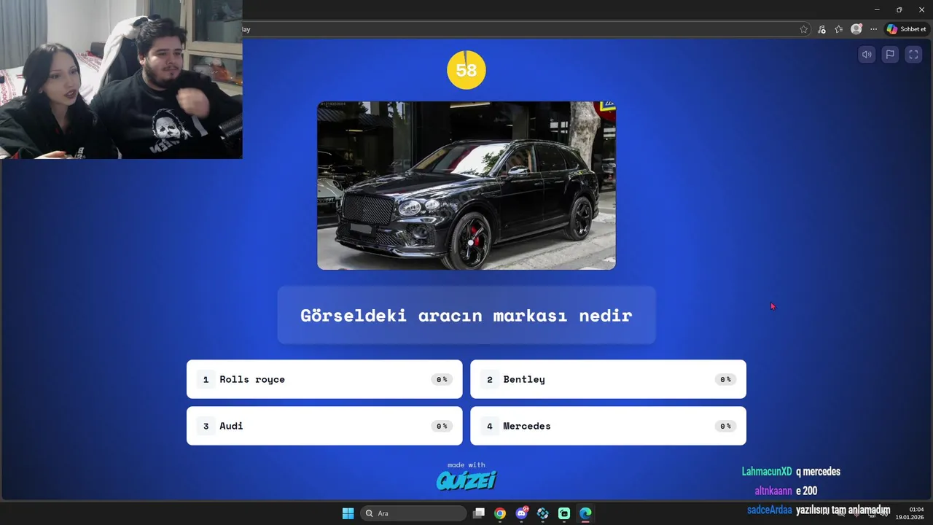Open the blue diamond app on taskbar
933x525 pixels.
[x=543, y=513]
